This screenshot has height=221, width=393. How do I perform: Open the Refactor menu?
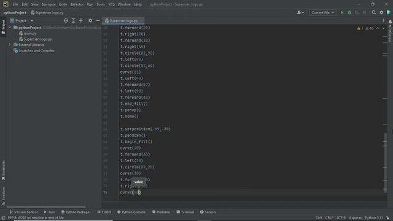click(77, 4)
